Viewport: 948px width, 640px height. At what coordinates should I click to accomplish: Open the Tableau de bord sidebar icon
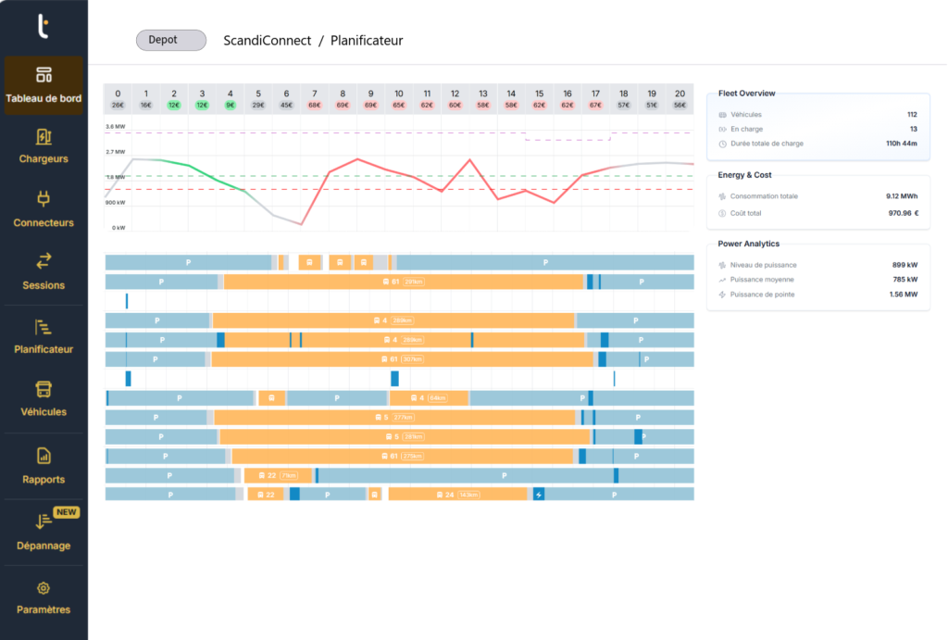coord(44,75)
